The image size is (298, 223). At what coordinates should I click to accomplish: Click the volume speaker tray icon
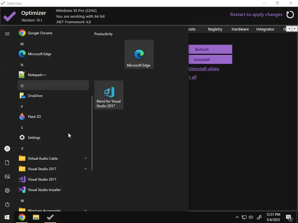[251, 217]
